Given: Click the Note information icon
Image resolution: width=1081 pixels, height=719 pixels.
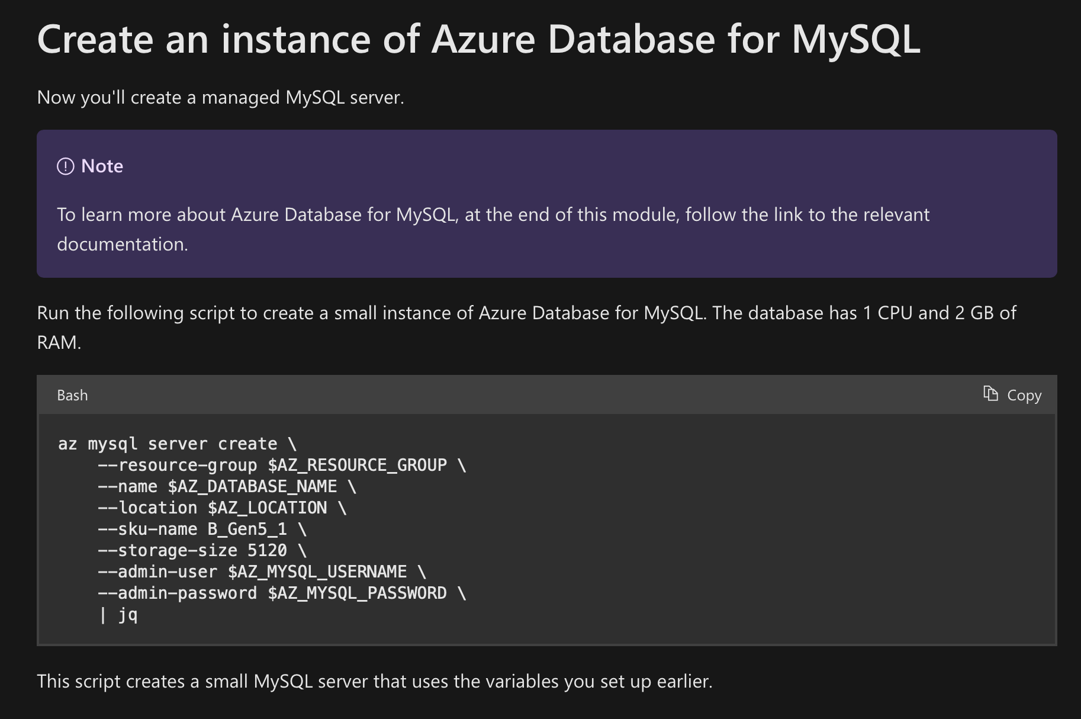Looking at the screenshot, I should click(67, 166).
